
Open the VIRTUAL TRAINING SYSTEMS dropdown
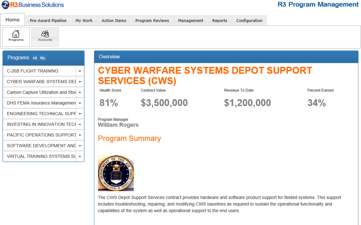coord(80,156)
